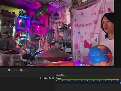
Task: Open the Filters icon beside Properties
Action: click(21, 70)
